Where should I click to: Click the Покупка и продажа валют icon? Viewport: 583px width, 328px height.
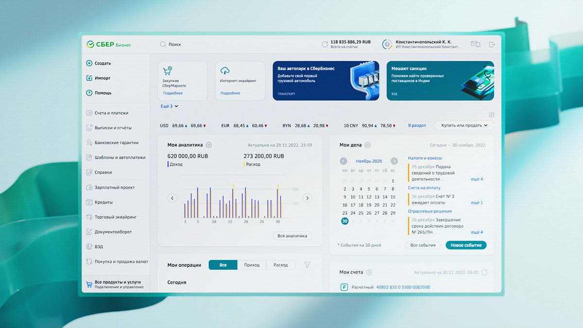[89, 261]
